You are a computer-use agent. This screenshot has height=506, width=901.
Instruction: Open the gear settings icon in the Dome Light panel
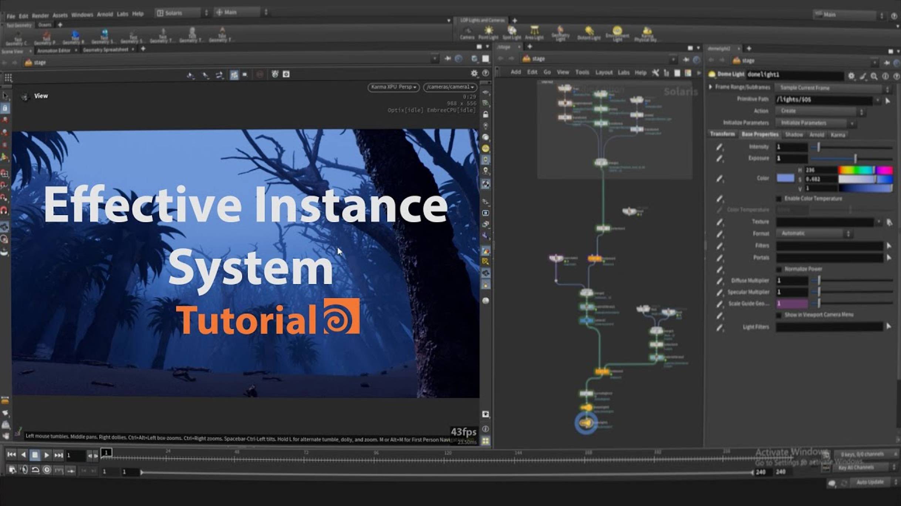pyautogui.click(x=852, y=76)
